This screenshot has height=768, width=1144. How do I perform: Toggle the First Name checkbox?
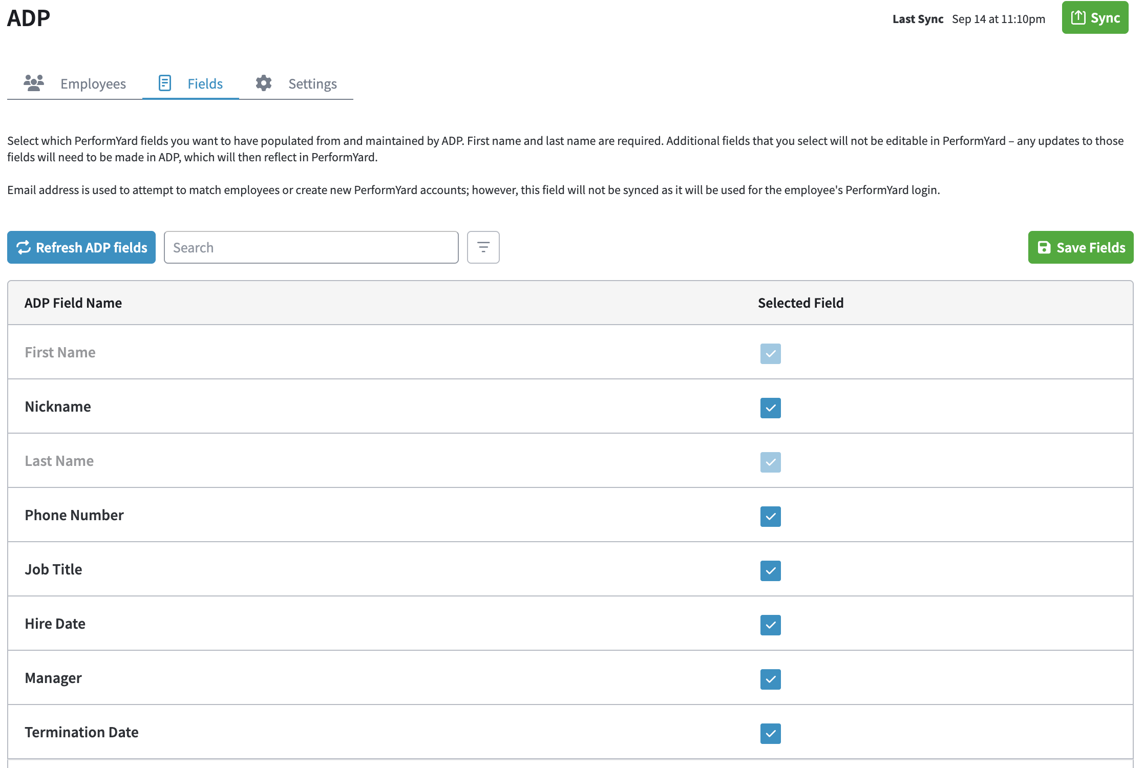coord(771,354)
